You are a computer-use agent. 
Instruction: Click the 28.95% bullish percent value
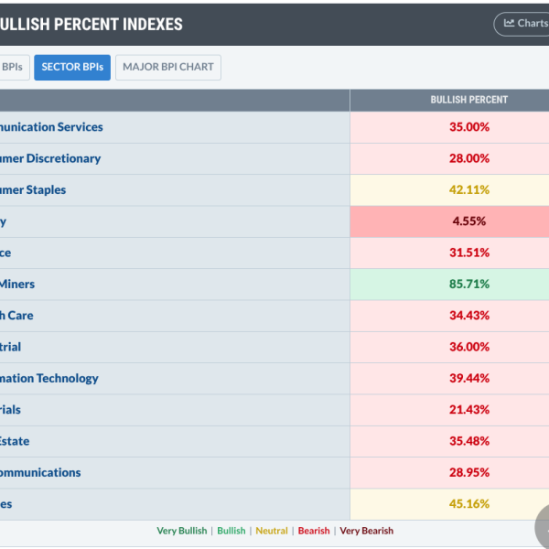469,473
